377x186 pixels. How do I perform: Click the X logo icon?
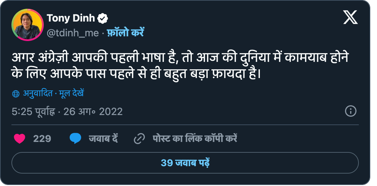350,17
